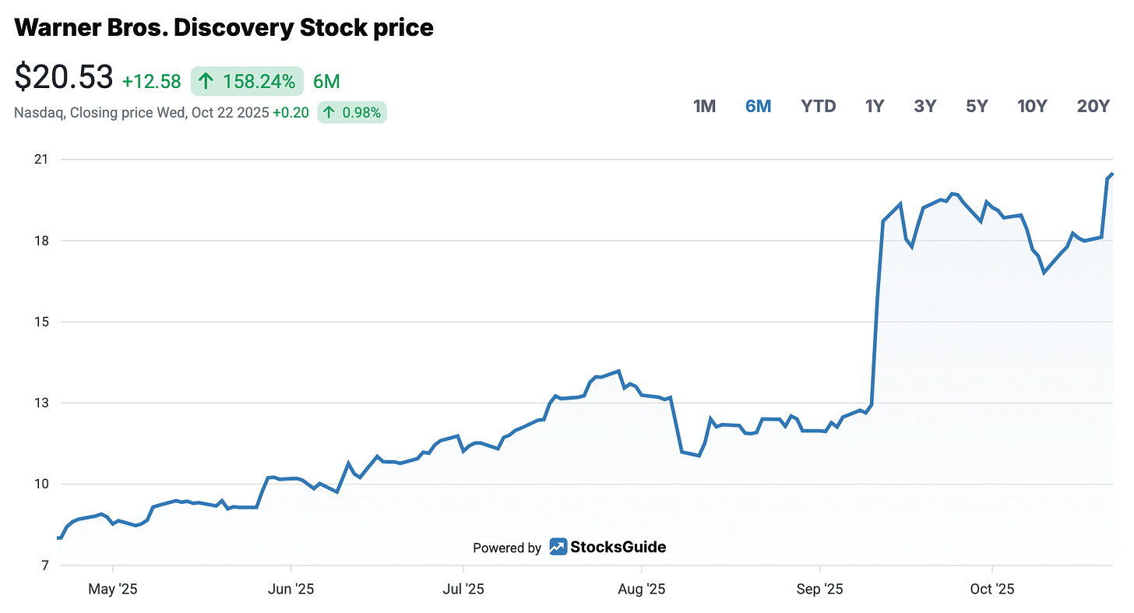This screenshot has height=613, width=1134.
Task: Select the 1M time range
Action: 703,106
